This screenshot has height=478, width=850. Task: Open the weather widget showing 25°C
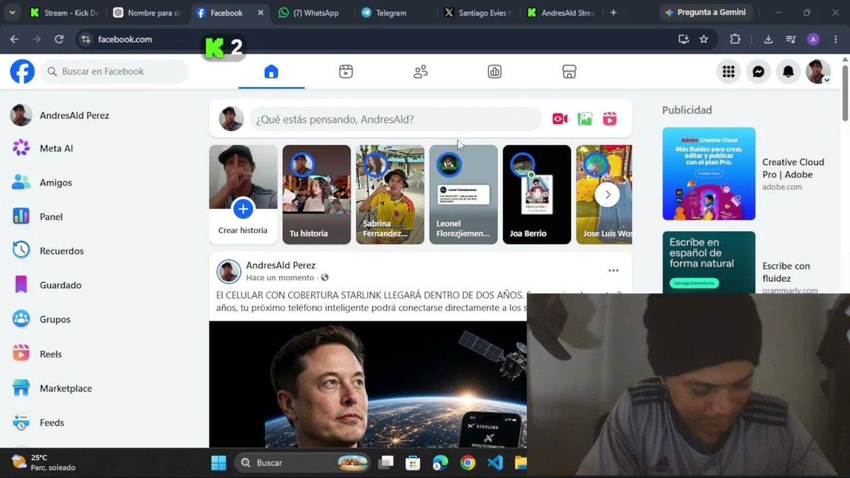tap(44, 462)
